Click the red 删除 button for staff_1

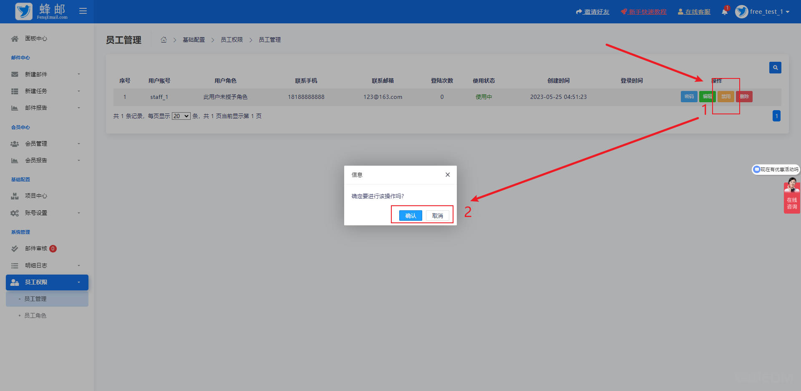pyautogui.click(x=744, y=96)
